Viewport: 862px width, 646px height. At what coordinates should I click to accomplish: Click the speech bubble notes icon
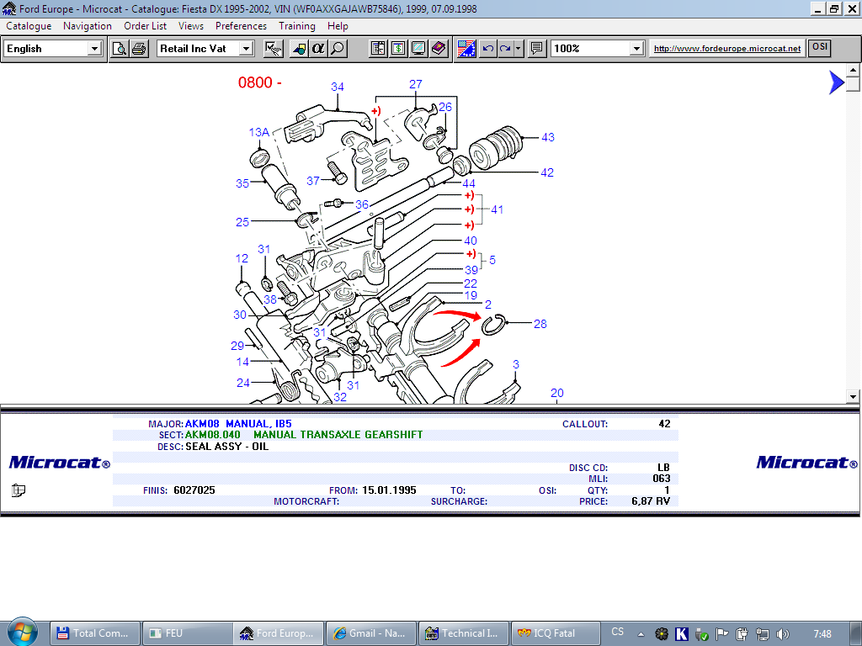click(x=536, y=49)
